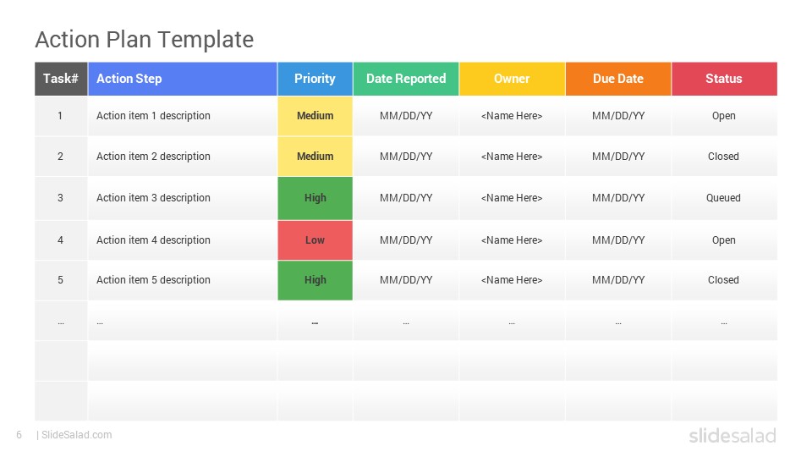Click the Date Reported cell in row 5
The image size is (812, 457).
point(406,280)
